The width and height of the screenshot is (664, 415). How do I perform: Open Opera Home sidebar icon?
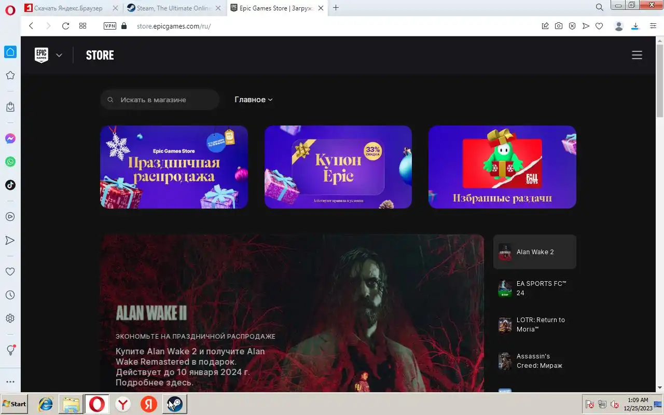[10, 52]
